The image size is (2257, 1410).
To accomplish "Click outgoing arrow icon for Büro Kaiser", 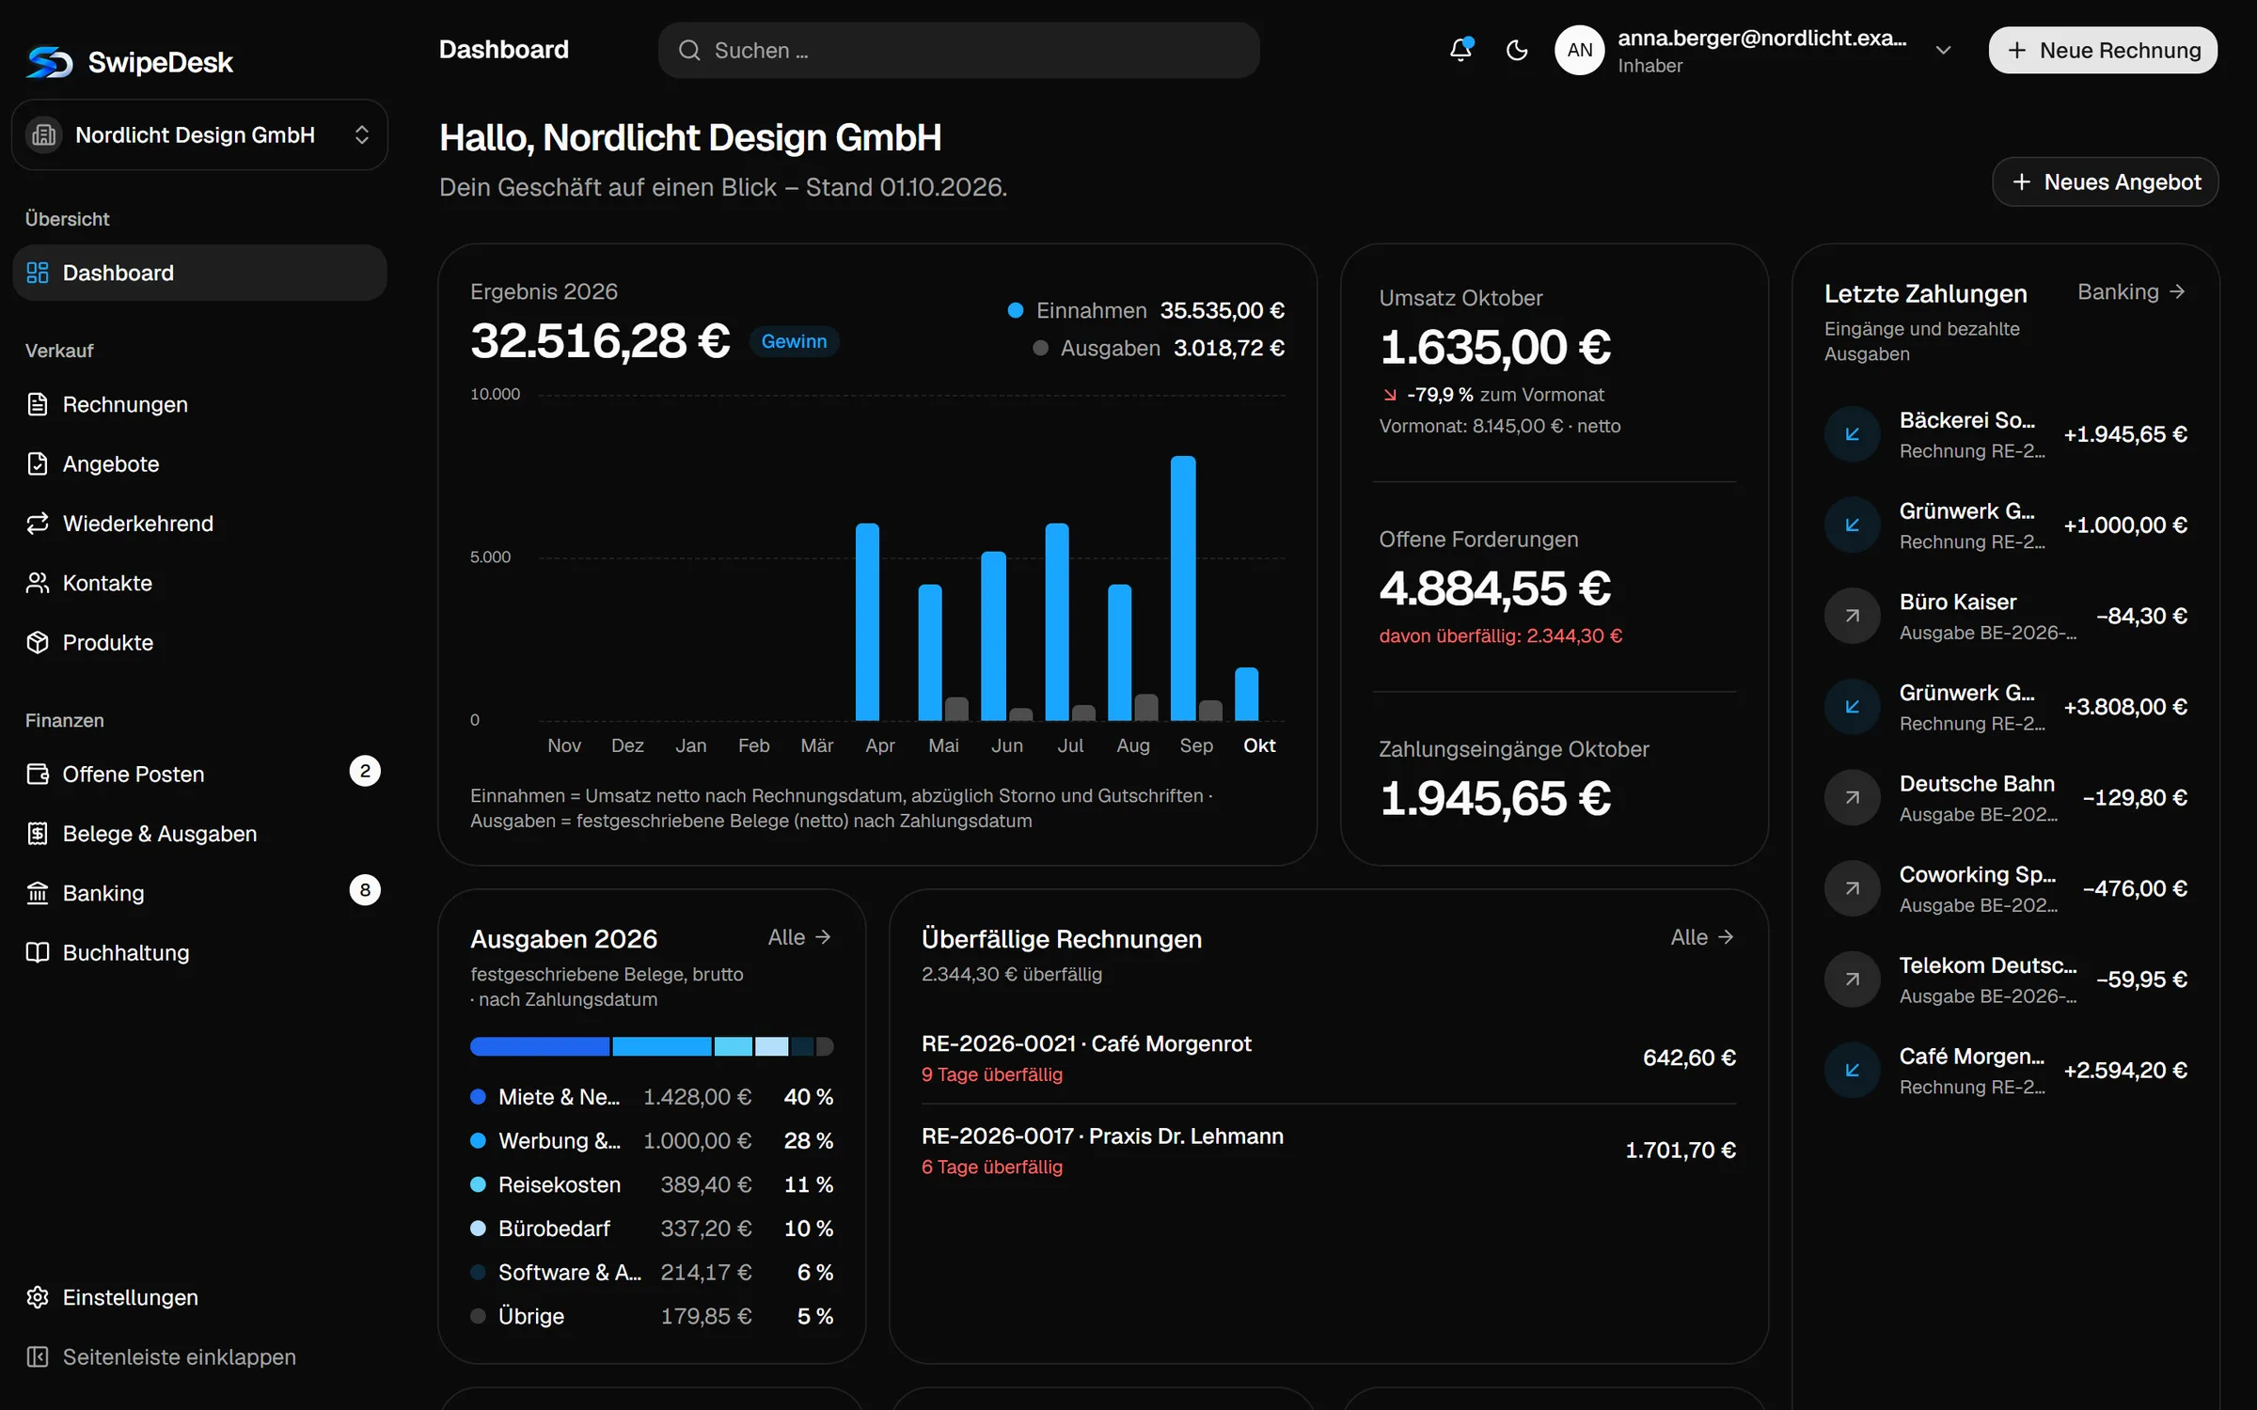I will click(x=1852, y=616).
